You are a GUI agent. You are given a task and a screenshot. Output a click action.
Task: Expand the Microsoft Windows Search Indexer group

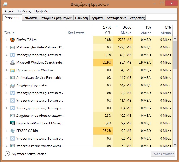pos(7,63)
